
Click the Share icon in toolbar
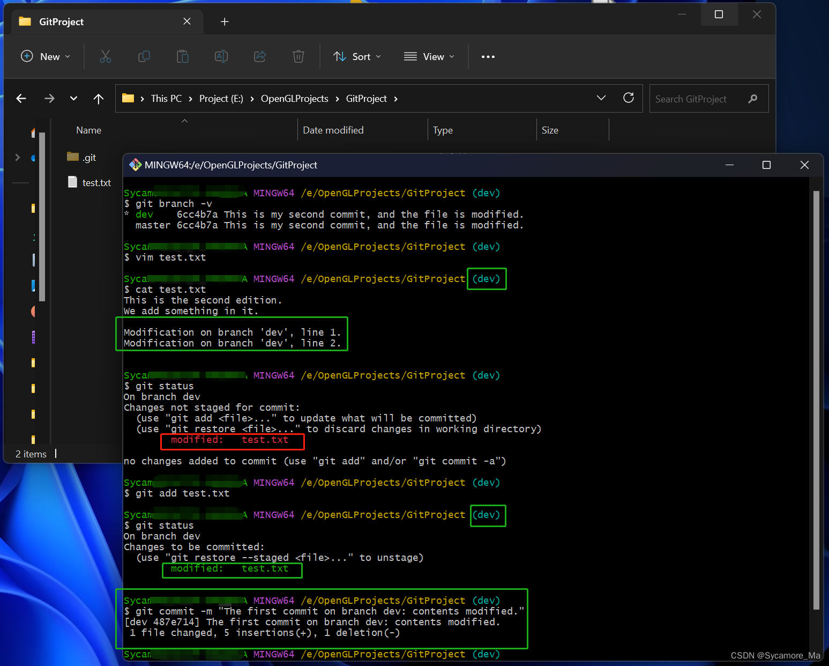(x=260, y=56)
